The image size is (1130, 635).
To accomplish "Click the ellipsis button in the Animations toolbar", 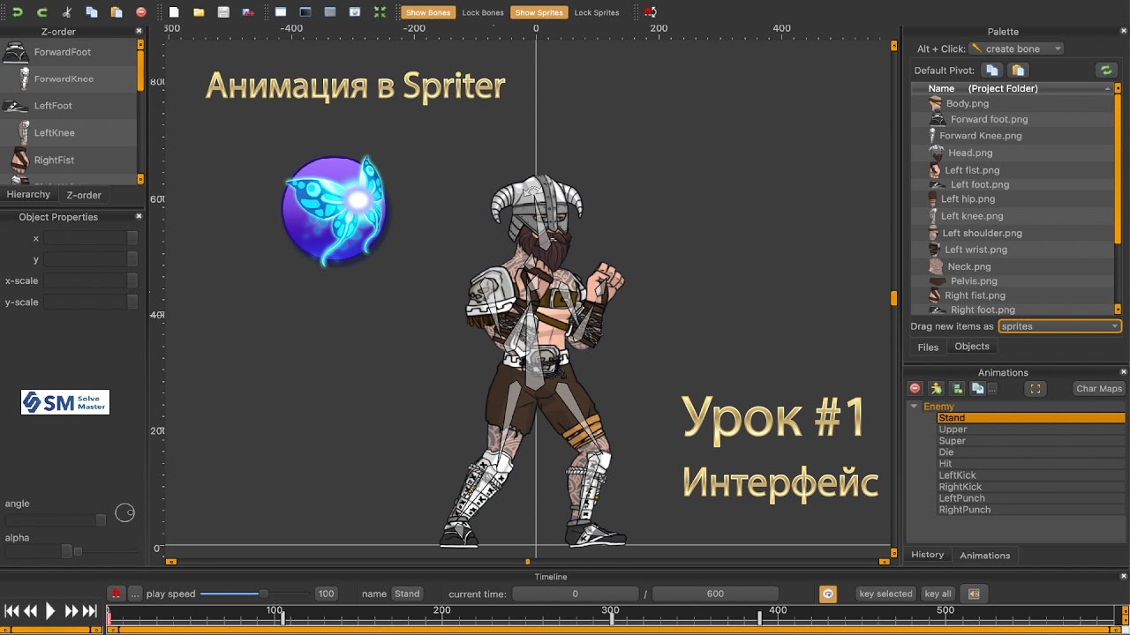I will point(992,388).
